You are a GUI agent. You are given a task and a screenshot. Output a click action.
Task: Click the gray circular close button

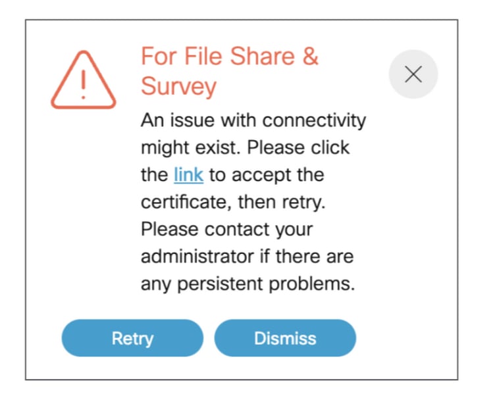(413, 74)
